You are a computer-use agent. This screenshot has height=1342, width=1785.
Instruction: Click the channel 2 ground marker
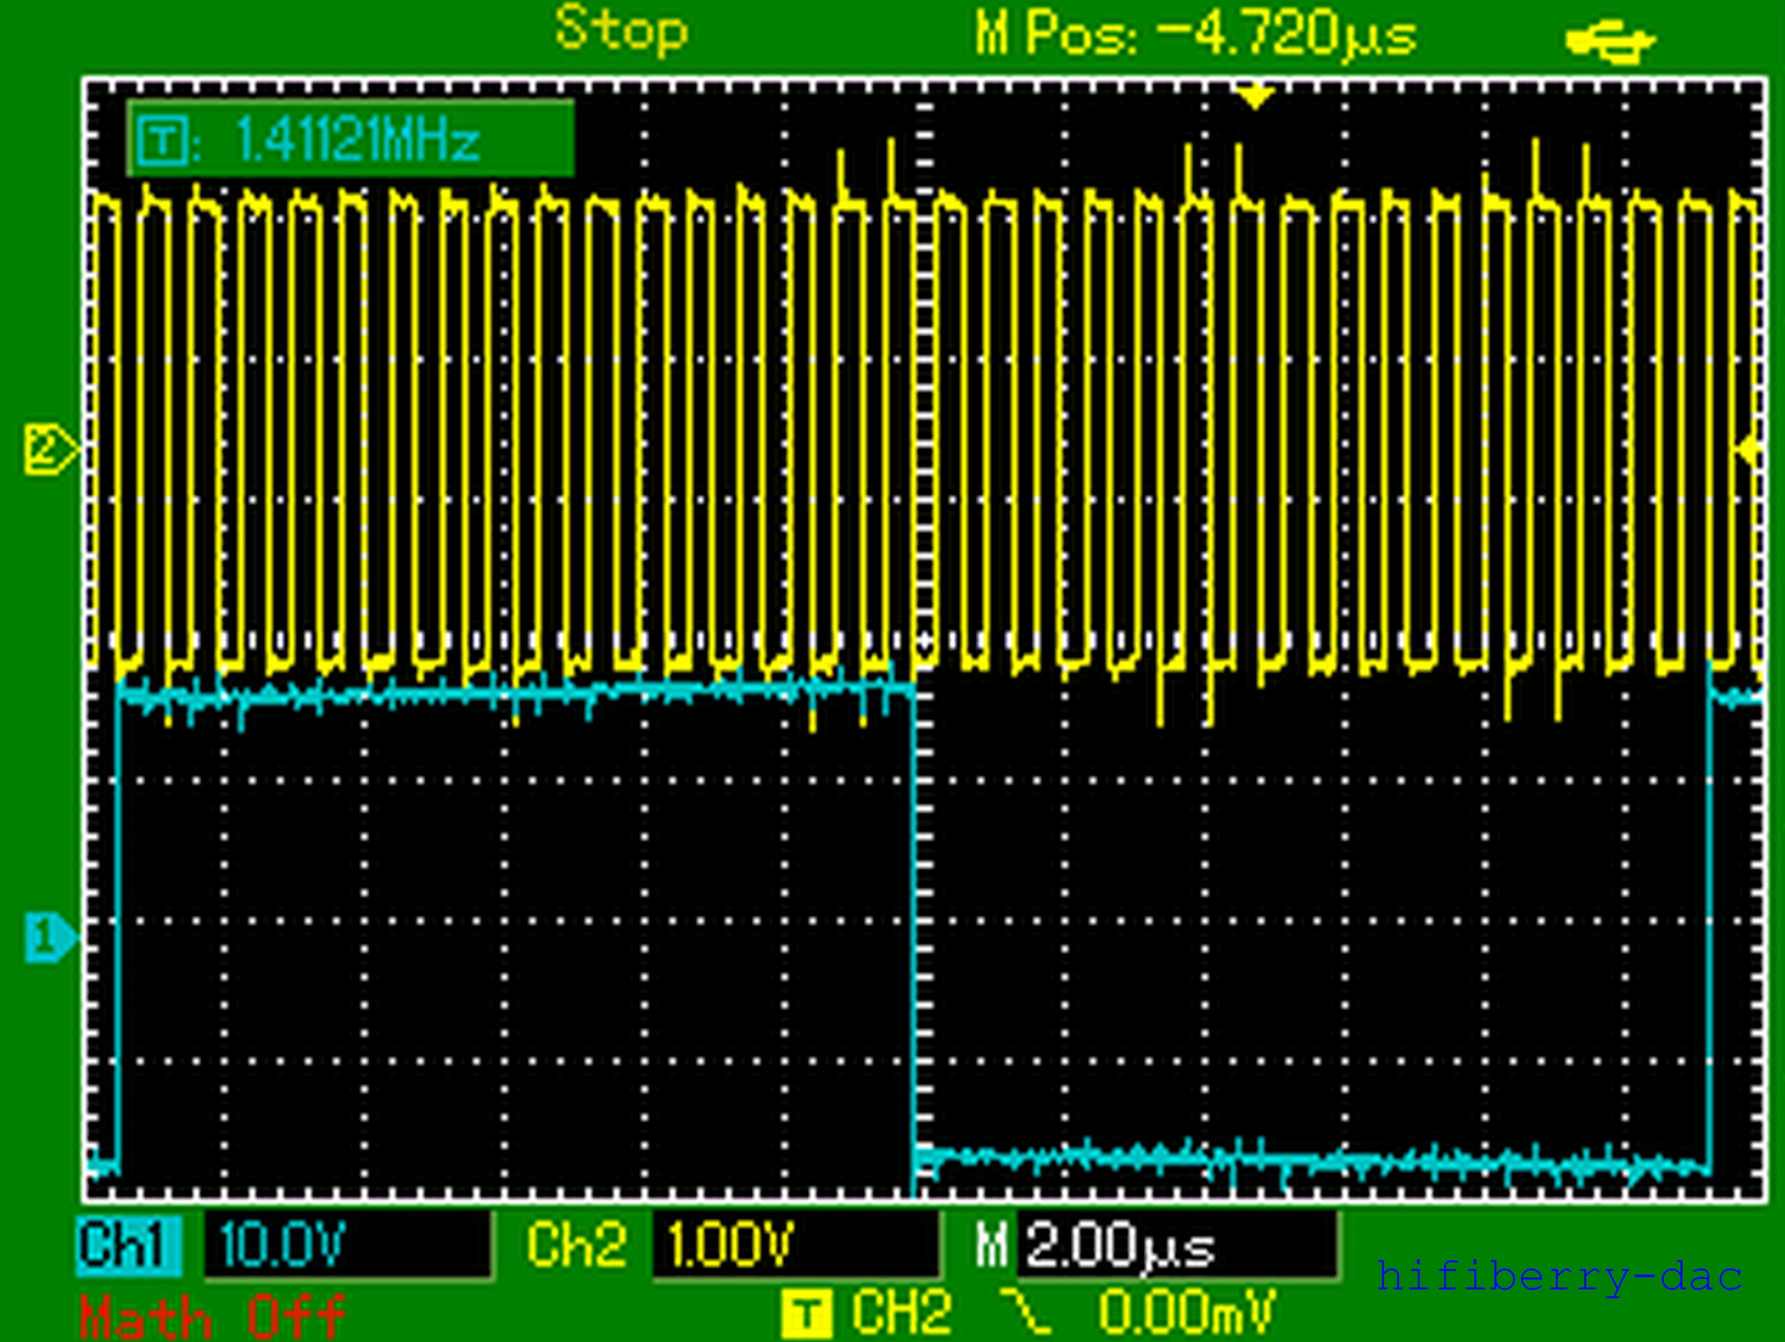(x=52, y=449)
